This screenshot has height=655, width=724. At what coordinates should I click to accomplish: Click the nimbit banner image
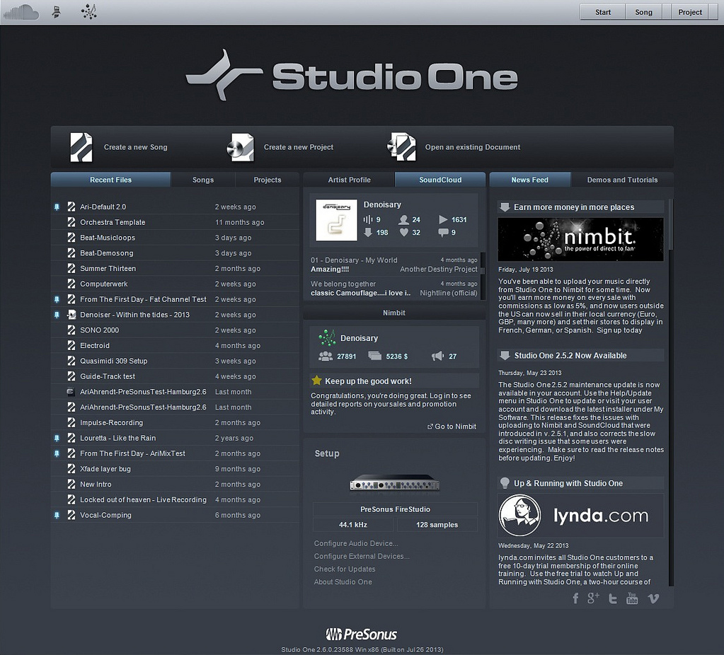(x=580, y=240)
